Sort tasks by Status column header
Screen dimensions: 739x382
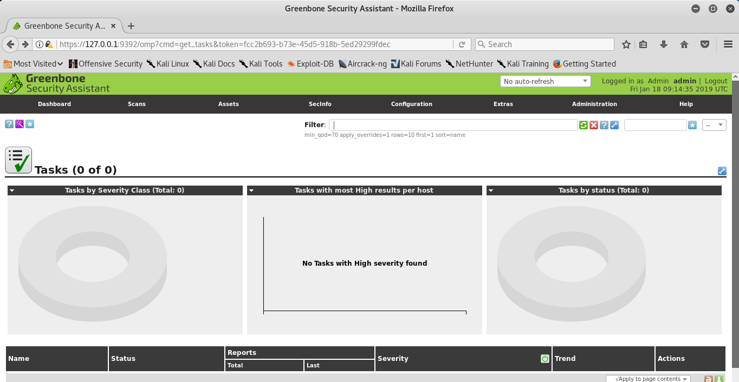point(123,359)
